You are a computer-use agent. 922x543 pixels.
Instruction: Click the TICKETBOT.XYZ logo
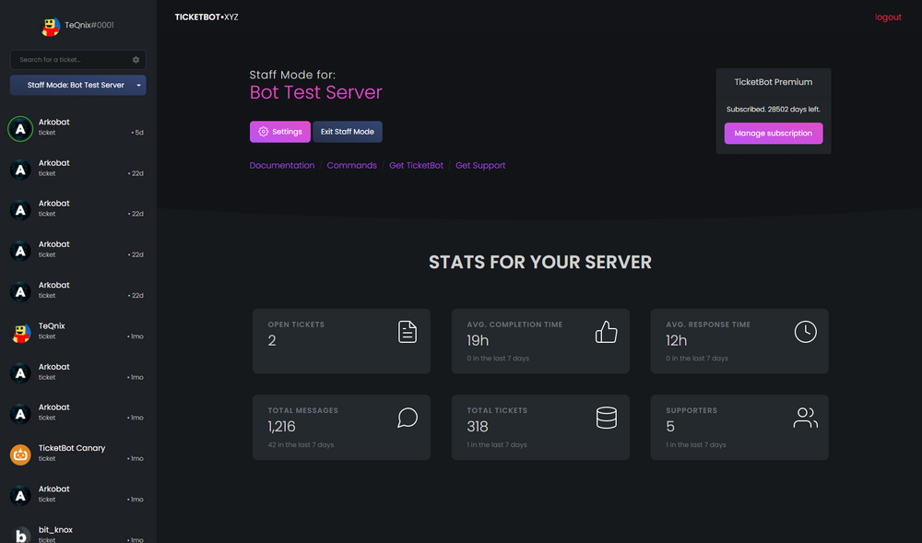(x=207, y=17)
